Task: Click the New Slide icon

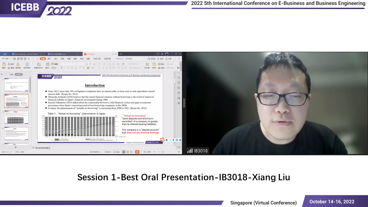Action: tap(39, 64)
